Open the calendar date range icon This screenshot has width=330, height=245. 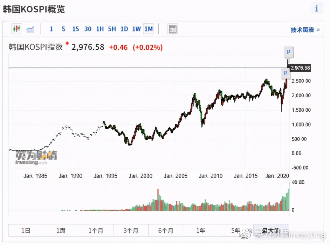point(172,29)
